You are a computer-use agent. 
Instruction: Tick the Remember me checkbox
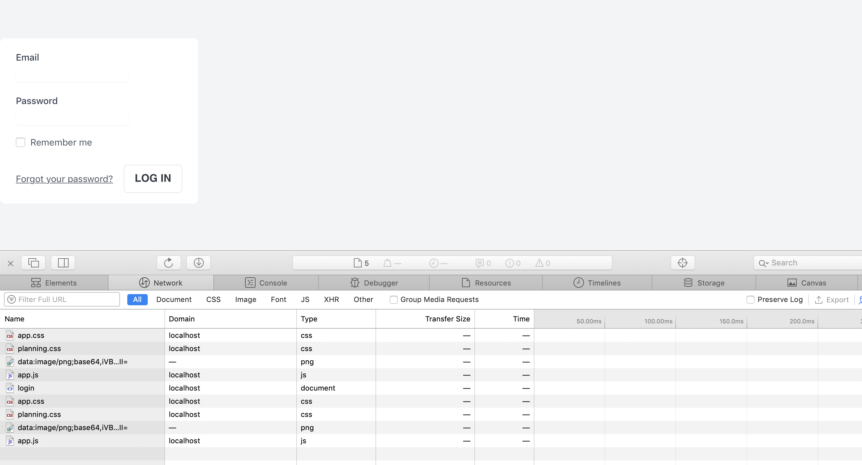(20, 142)
